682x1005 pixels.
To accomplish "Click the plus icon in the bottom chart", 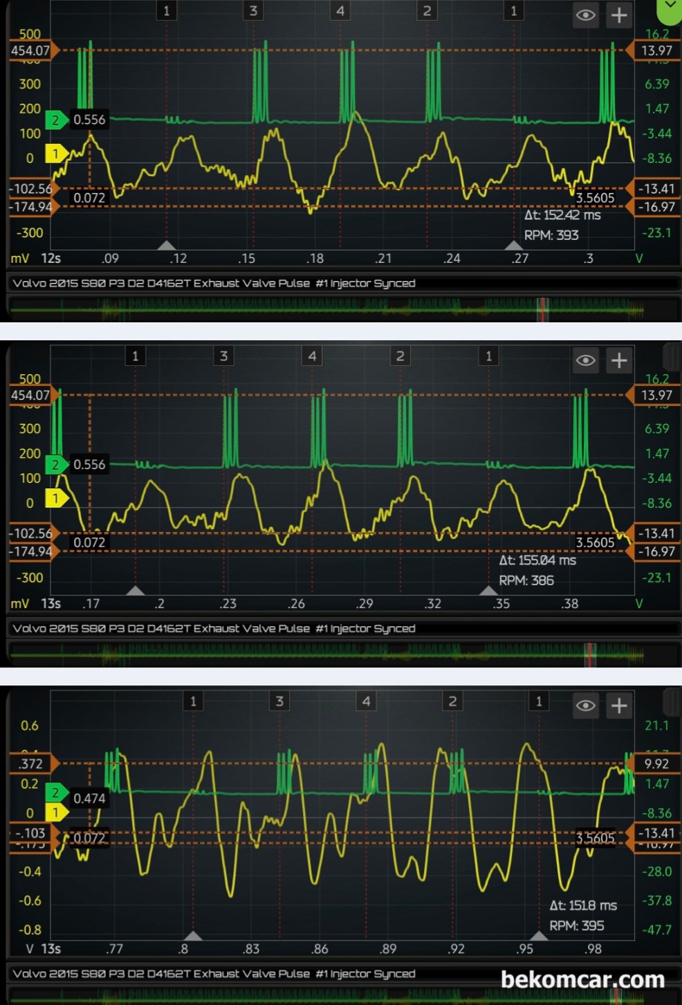I will (619, 706).
